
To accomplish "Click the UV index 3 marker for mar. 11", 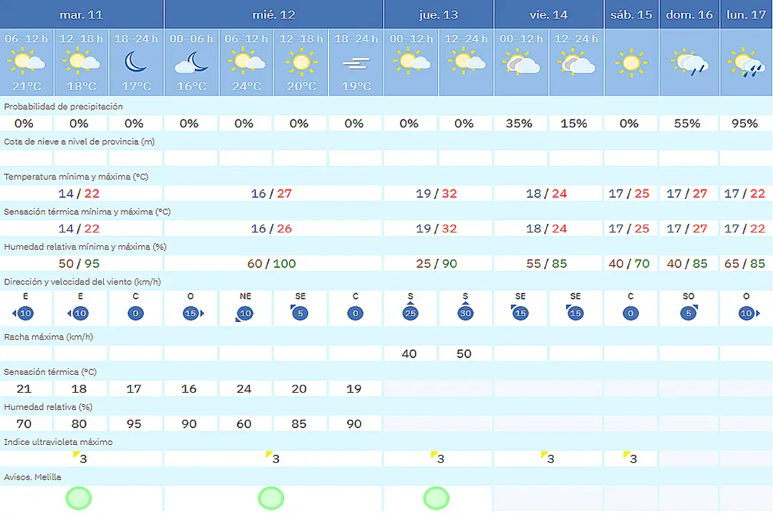I will click(x=80, y=458).
